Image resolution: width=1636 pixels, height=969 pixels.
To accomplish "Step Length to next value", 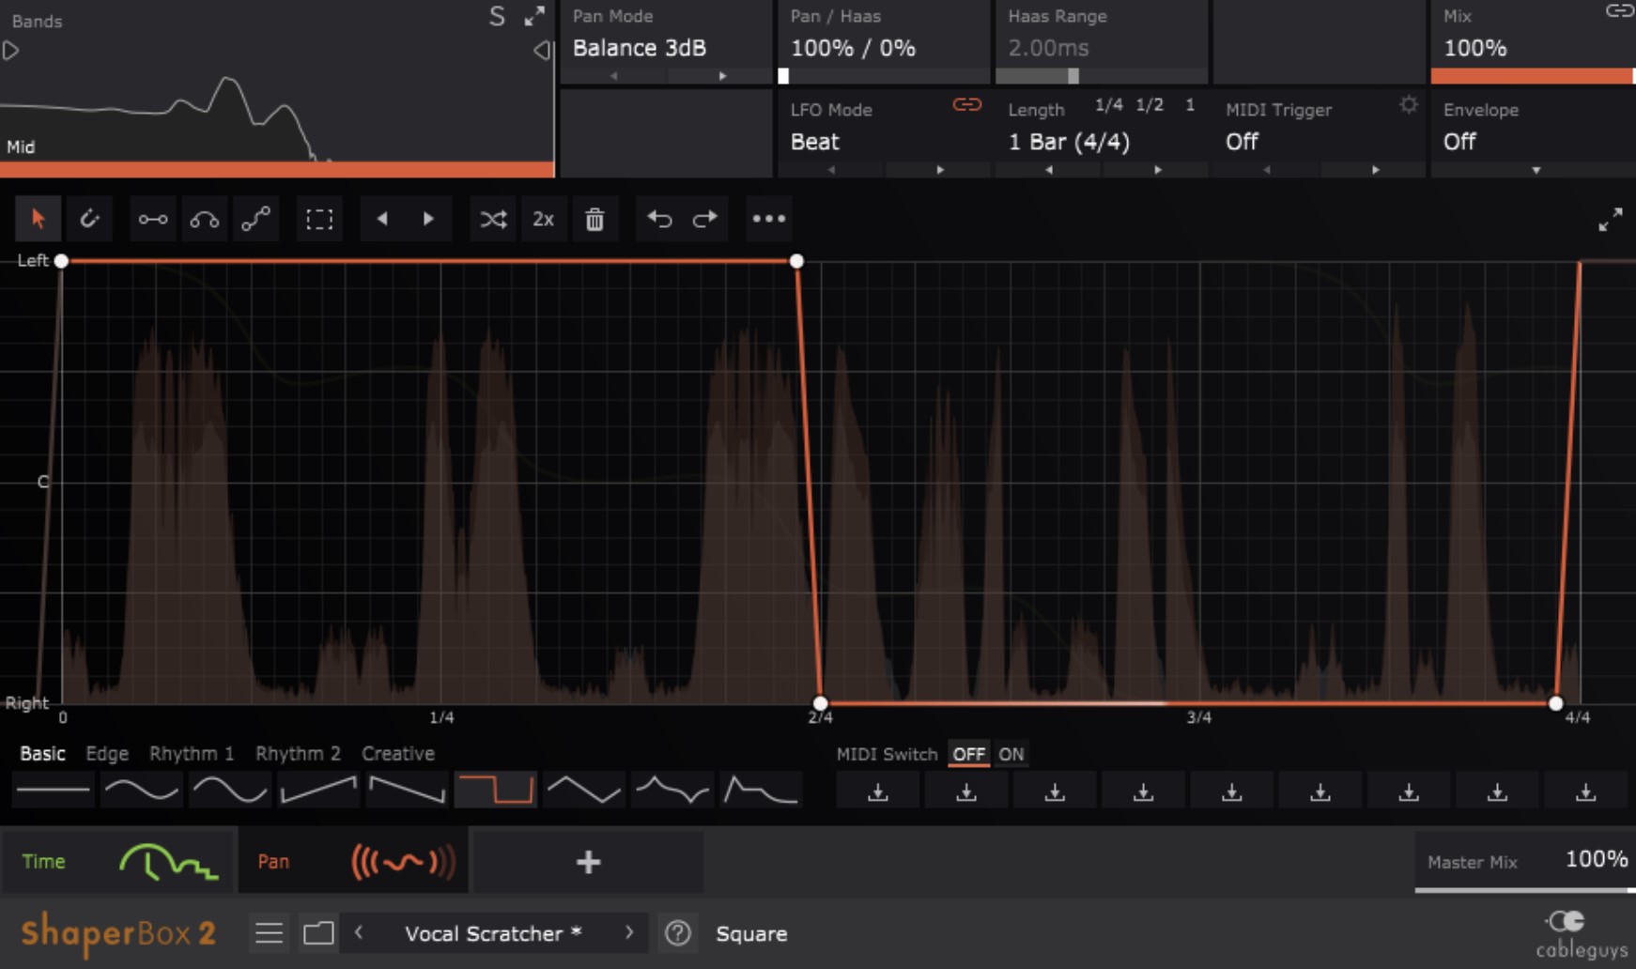I will [x=1157, y=170].
